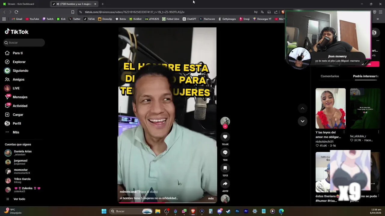Open the Gmail bookmark

click(17, 19)
